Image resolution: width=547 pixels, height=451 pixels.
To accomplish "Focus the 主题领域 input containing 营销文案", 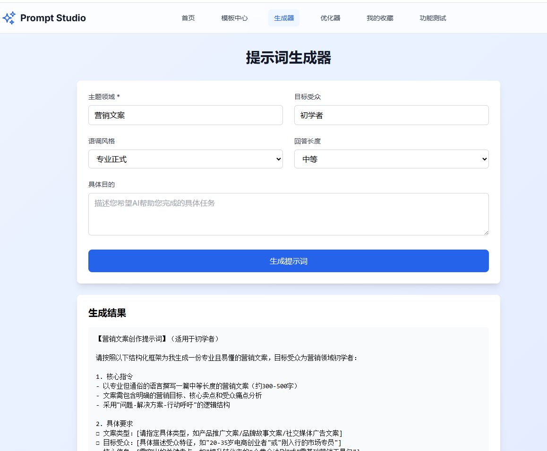I will [x=185, y=115].
